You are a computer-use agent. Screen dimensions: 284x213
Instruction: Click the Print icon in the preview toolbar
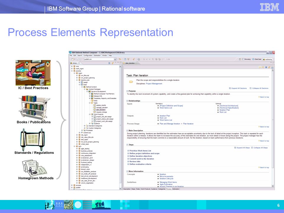tap(272, 67)
